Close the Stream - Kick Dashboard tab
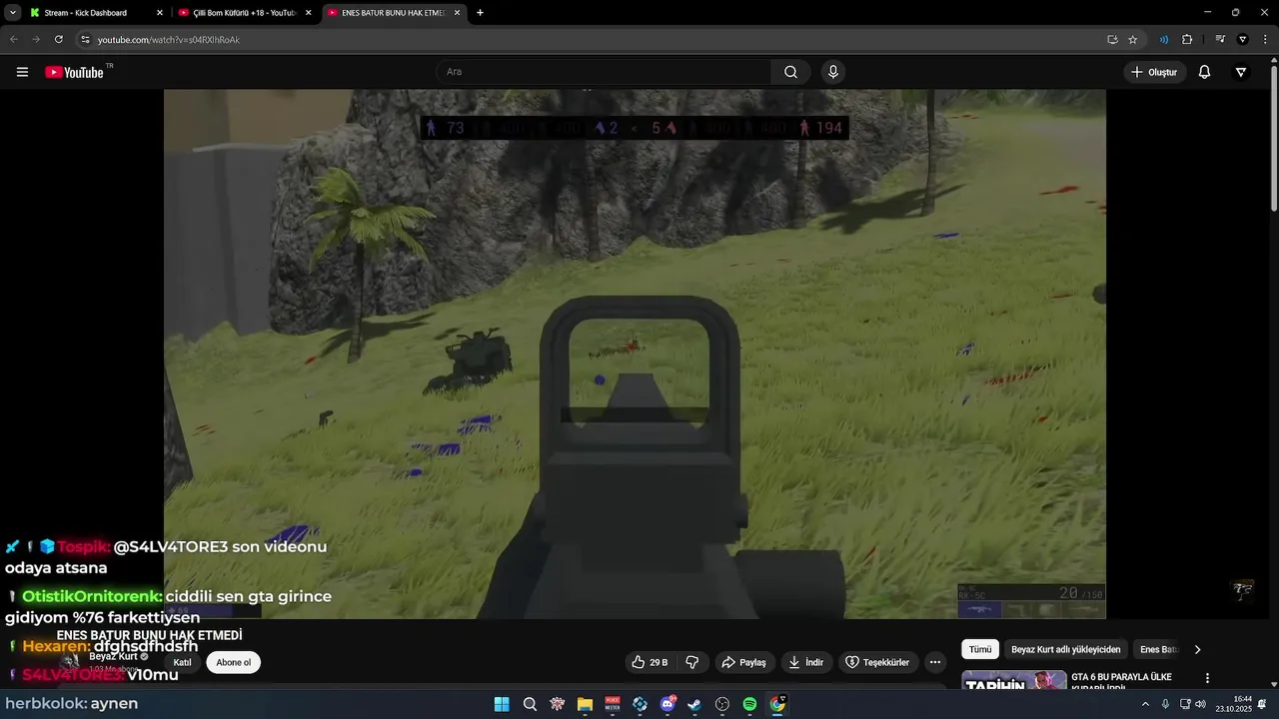 click(x=160, y=13)
